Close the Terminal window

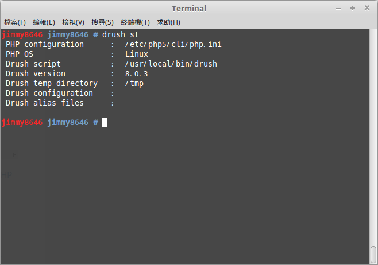click(367, 8)
